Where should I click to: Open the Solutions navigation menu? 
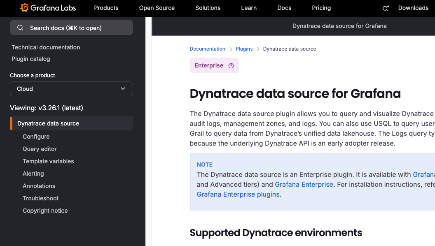tap(208, 8)
